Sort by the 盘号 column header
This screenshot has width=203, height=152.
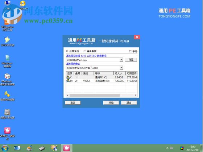[78, 73]
